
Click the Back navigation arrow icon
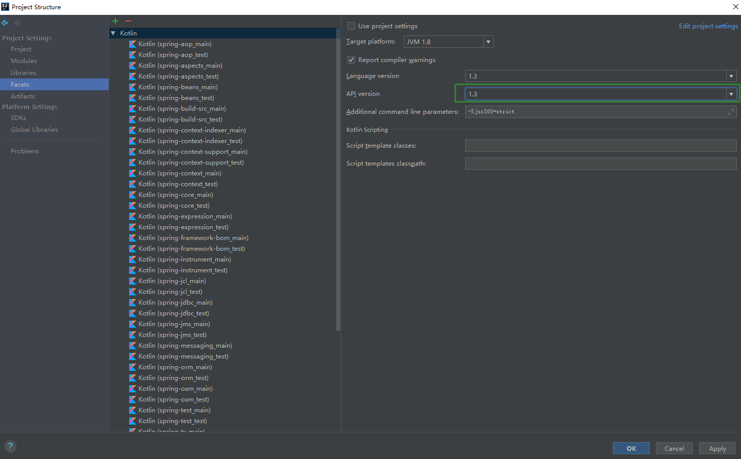click(x=5, y=23)
